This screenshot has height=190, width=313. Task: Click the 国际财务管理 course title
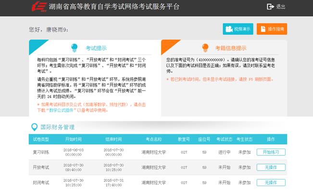(58, 127)
